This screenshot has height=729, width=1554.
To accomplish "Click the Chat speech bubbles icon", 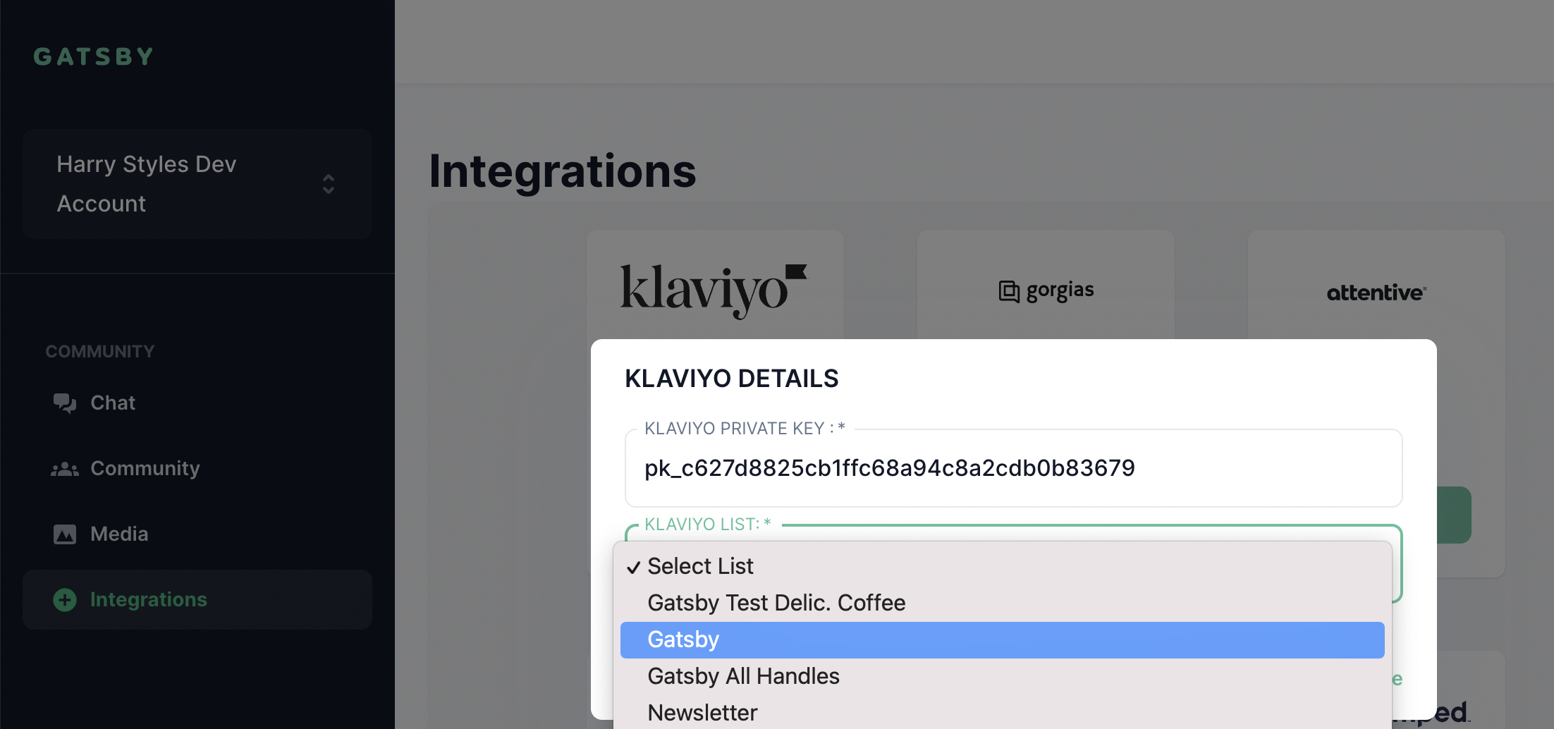I will coord(65,403).
